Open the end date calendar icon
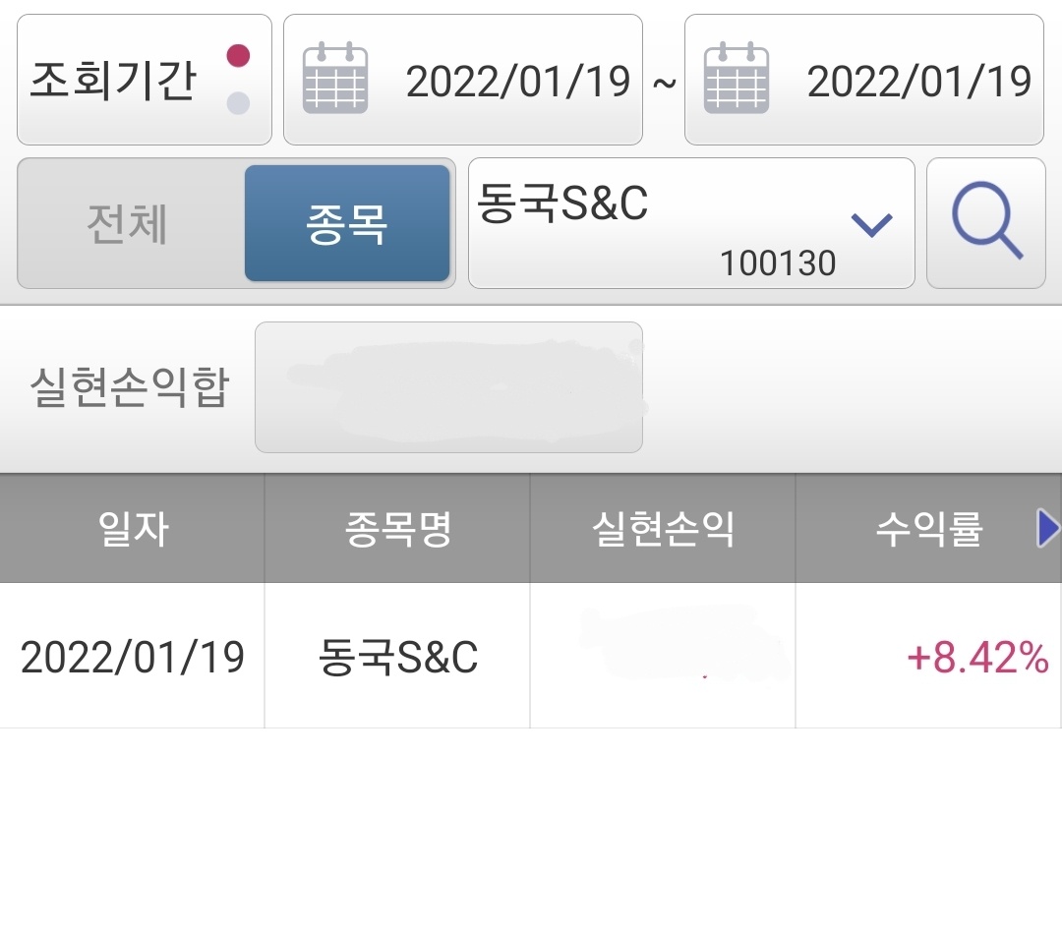Image resolution: width=1062 pixels, height=931 pixels. pos(736,79)
